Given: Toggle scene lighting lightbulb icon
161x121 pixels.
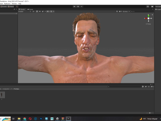Looking at the screenshot, I should 37,11.
